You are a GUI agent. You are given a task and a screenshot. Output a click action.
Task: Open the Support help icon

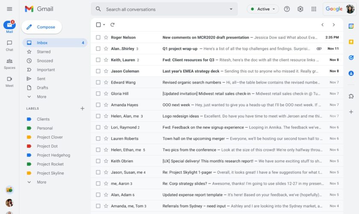[x=287, y=9]
